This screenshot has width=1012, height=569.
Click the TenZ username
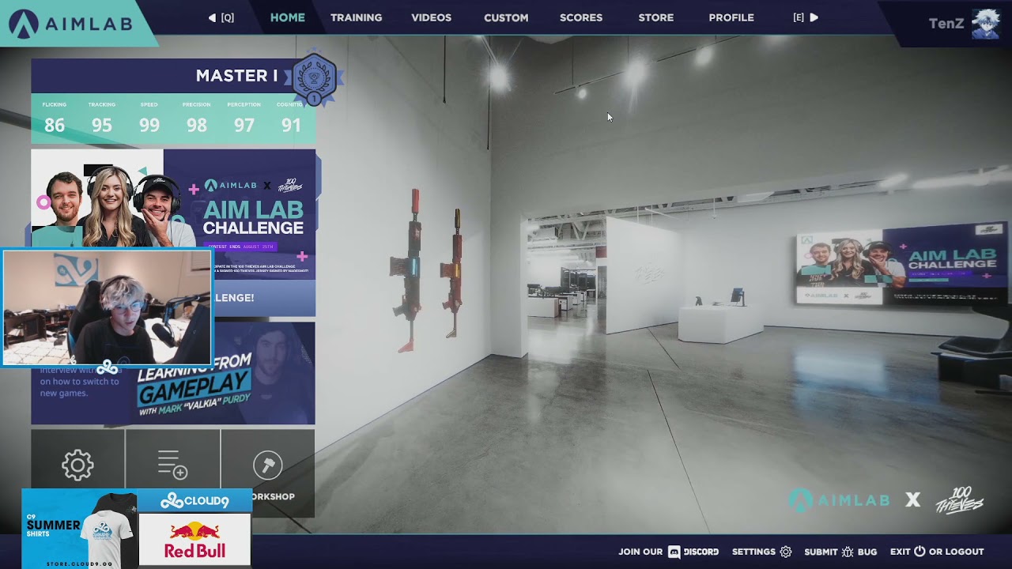tap(946, 24)
